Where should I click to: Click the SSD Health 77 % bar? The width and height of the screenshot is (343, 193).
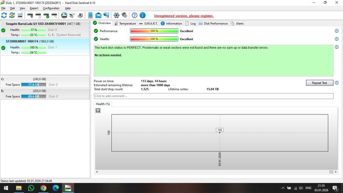pos(34,30)
